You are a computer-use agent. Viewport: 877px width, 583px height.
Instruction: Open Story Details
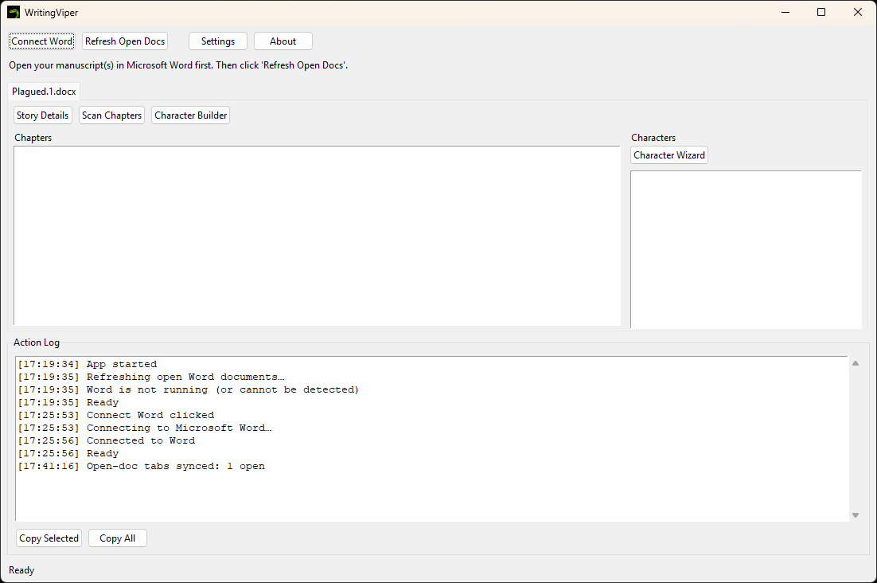[43, 115]
